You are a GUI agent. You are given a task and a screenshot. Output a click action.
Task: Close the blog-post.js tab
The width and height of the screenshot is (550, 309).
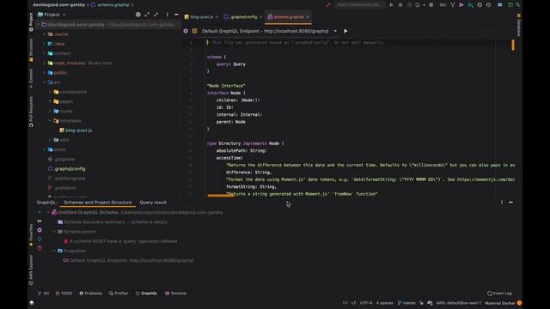217,17
